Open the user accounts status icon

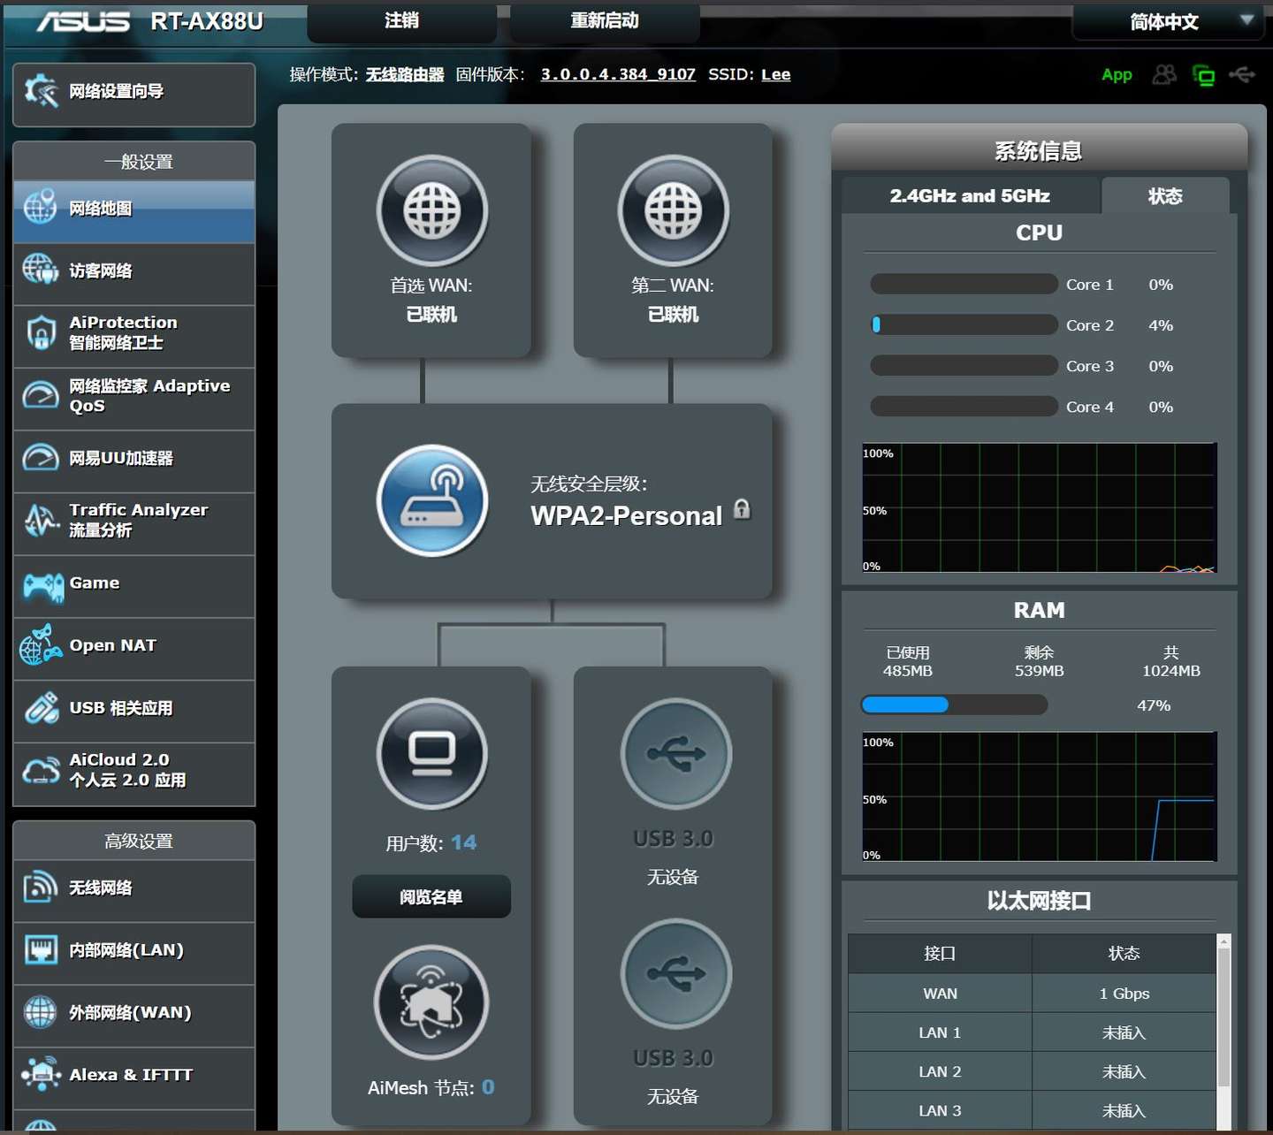coord(1164,75)
